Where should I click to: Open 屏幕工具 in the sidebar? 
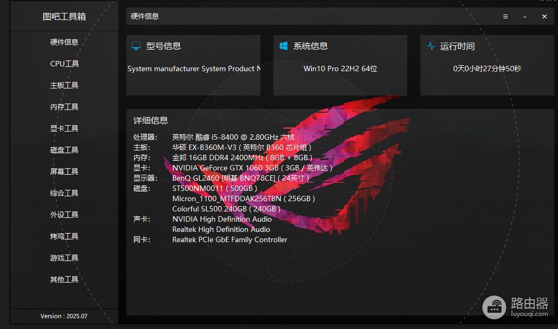click(64, 172)
